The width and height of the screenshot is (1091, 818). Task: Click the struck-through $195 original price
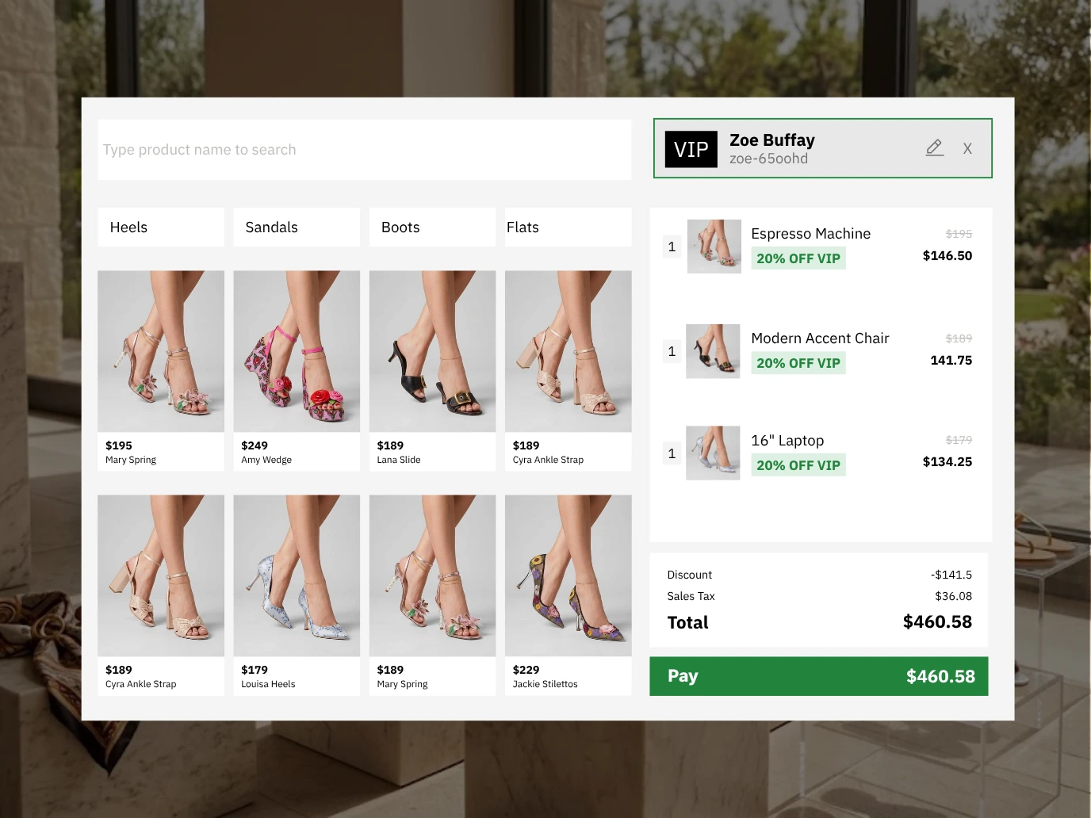(959, 234)
